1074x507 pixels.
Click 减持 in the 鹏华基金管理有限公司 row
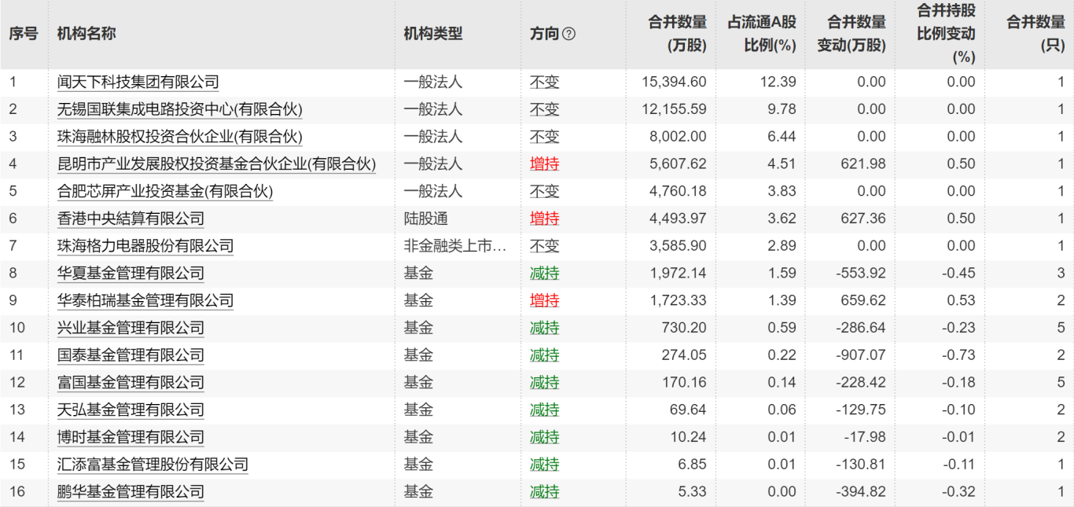tap(545, 492)
